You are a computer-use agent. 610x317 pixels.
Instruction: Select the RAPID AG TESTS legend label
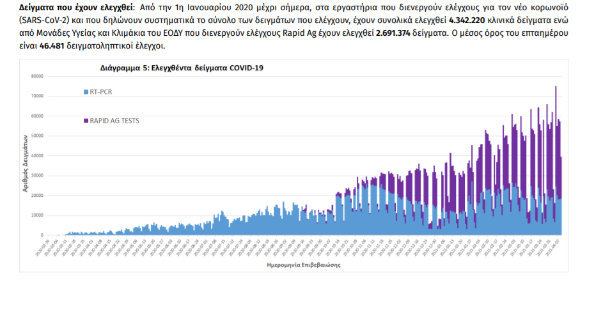coord(114,120)
